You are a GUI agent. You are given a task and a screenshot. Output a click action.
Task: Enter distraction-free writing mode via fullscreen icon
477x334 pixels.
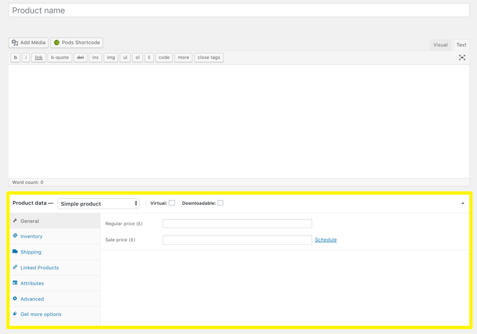point(462,57)
